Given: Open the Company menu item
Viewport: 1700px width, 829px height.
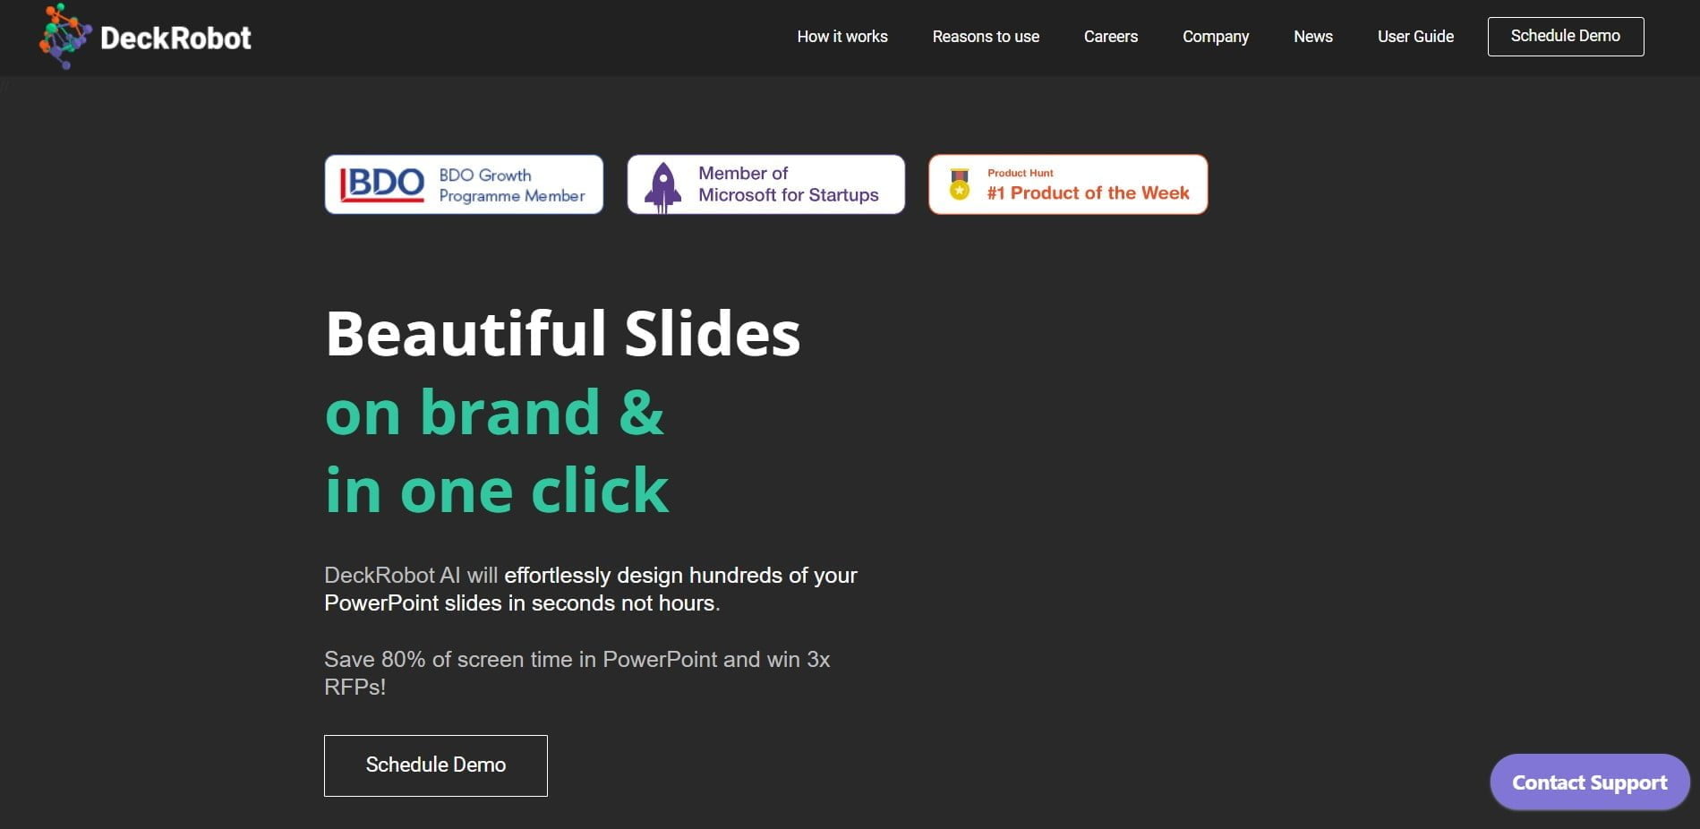Looking at the screenshot, I should pos(1216,37).
